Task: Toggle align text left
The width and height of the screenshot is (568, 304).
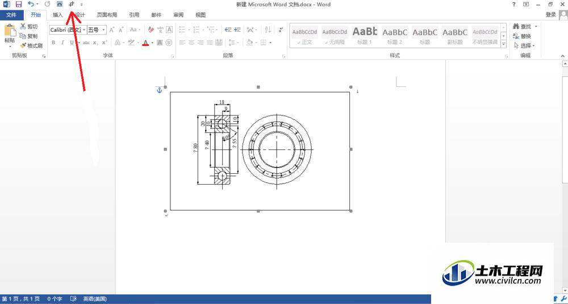Action: point(182,43)
